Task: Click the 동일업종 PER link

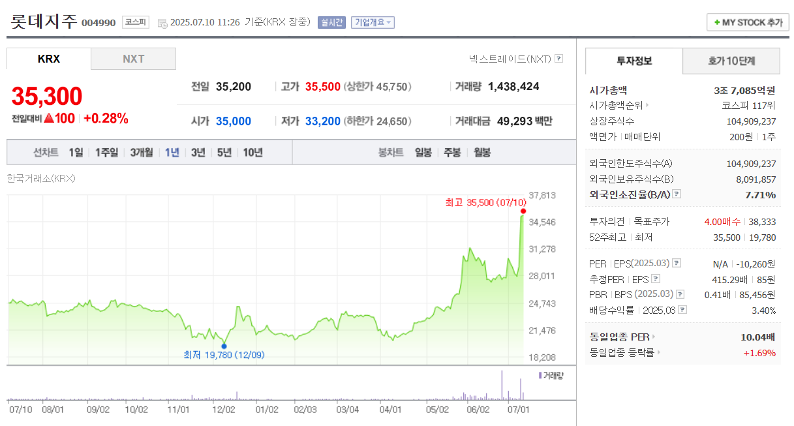Action: pyautogui.click(x=619, y=337)
